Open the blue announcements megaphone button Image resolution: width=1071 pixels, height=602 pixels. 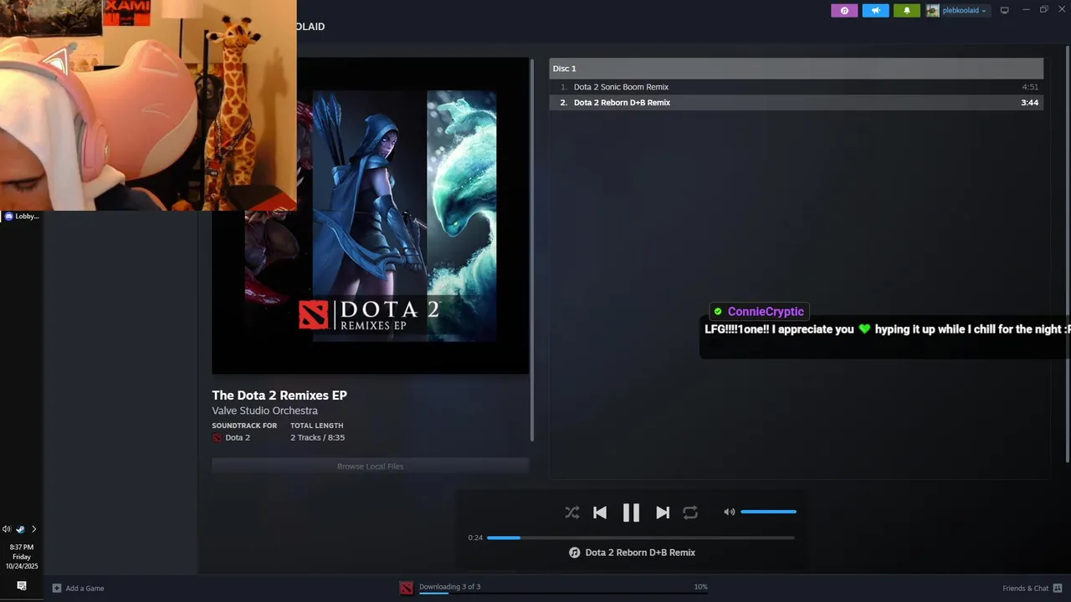(x=876, y=11)
